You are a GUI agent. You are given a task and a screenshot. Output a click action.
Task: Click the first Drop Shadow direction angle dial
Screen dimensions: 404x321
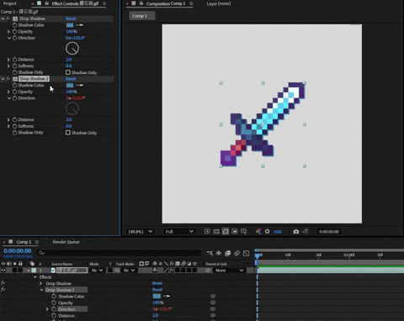[72, 49]
